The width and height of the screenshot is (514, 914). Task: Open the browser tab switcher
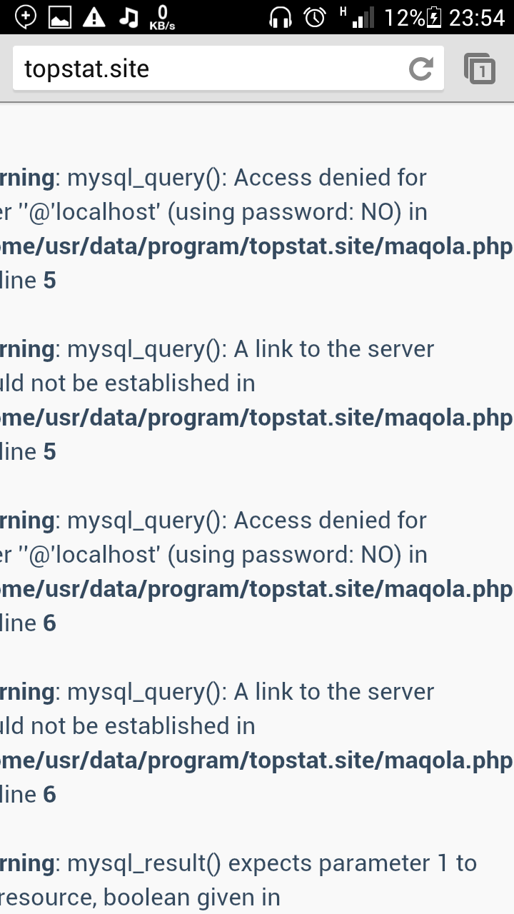click(480, 69)
